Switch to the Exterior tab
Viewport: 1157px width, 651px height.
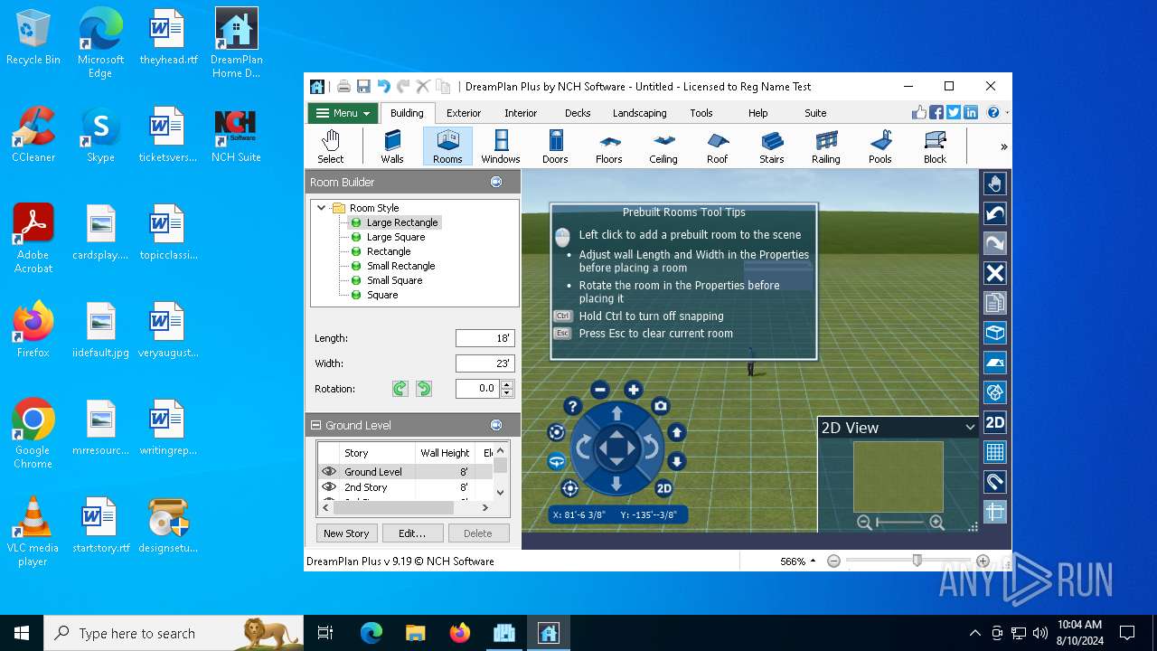(464, 113)
